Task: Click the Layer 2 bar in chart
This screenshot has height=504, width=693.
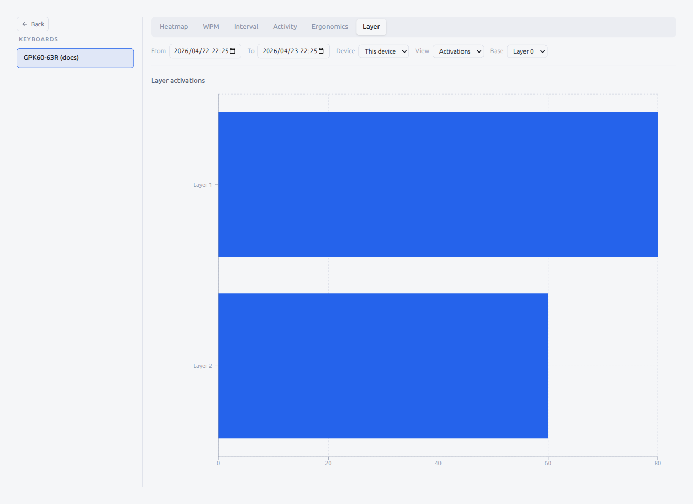Action: [383, 366]
